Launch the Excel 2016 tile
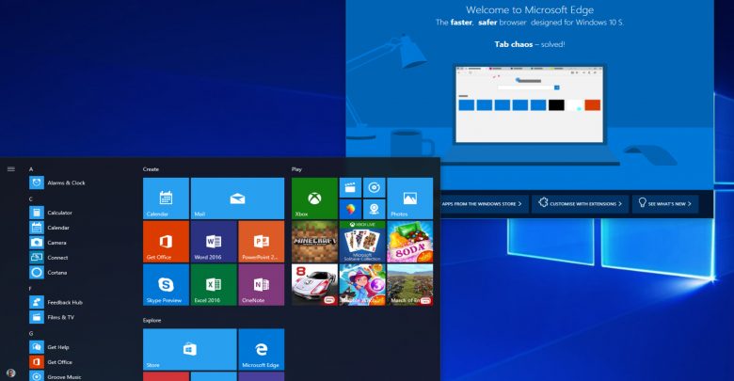Viewport: 734px width, 381px height. 214,285
